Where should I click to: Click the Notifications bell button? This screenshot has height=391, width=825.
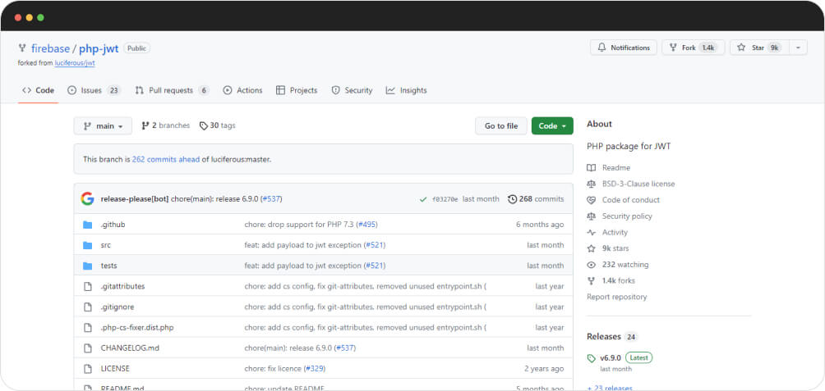point(624,48)
